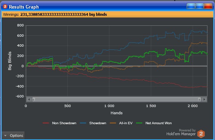Click the Hands axis title
Viewport: 215px width, 140px height.
click(x=117, y=113)
